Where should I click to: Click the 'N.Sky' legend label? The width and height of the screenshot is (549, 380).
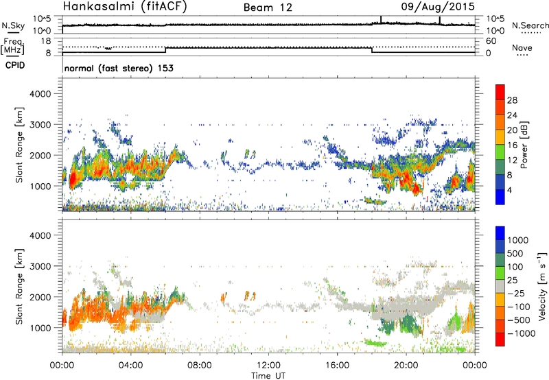point(13,25)
